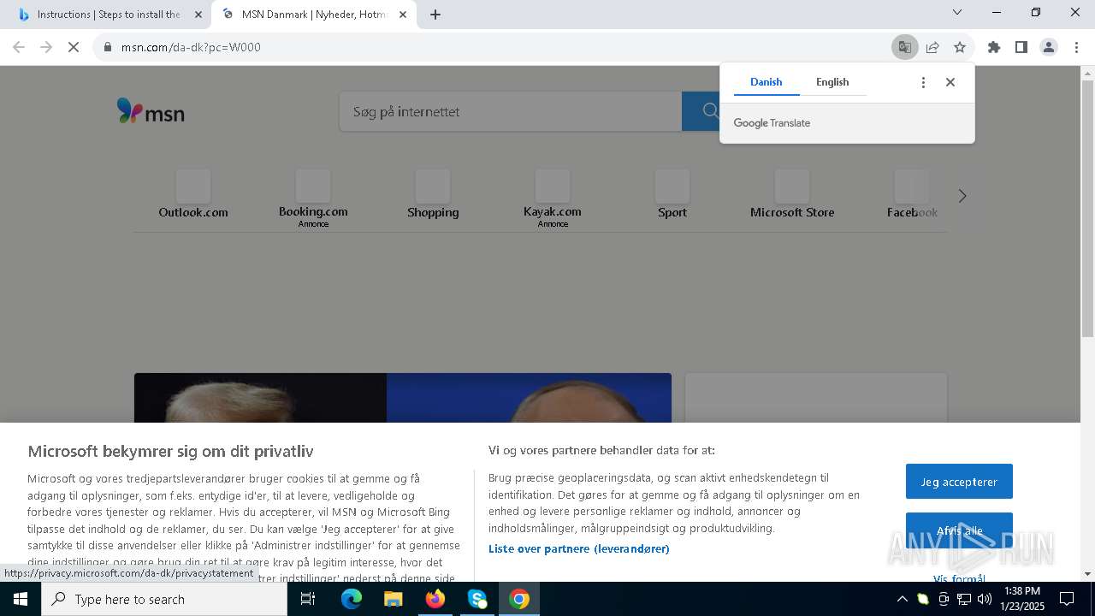Launch Microsoft Edge from the taskbar
The height and width of the screenshot is (616, 1095).
(x=352, y=599)
